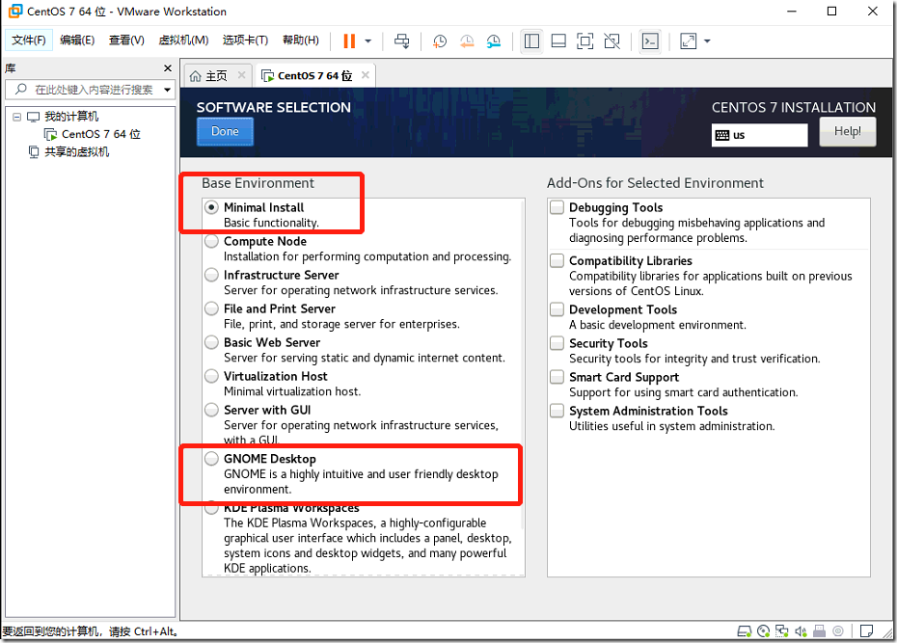Open the 虚拟机(M) menu

pyautogui.click(x=183, y=40)
